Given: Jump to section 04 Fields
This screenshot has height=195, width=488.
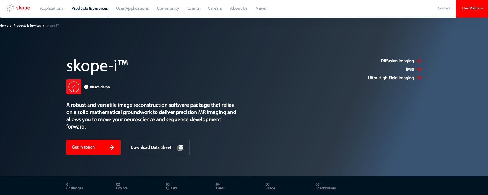Looking at the screenshot, I should click(220, 186).
